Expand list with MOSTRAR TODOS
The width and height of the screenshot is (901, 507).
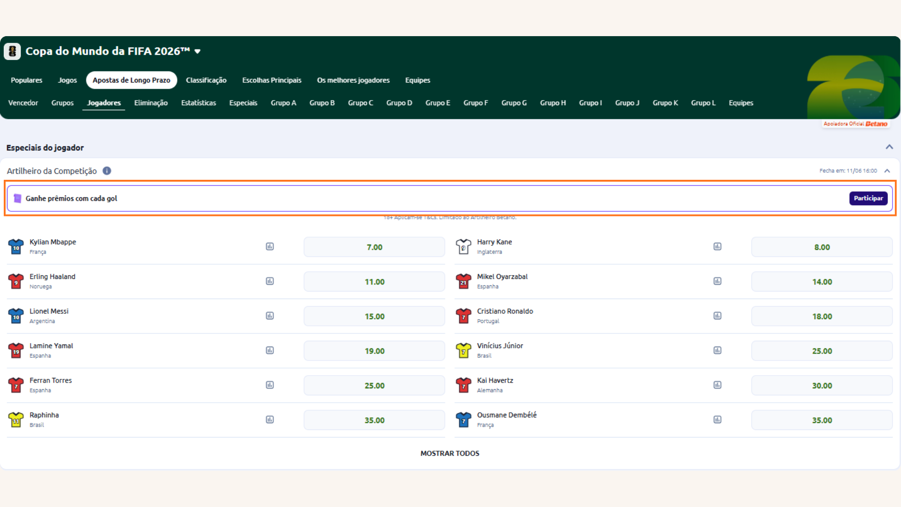pyautogui.click(x=450, y=453)
